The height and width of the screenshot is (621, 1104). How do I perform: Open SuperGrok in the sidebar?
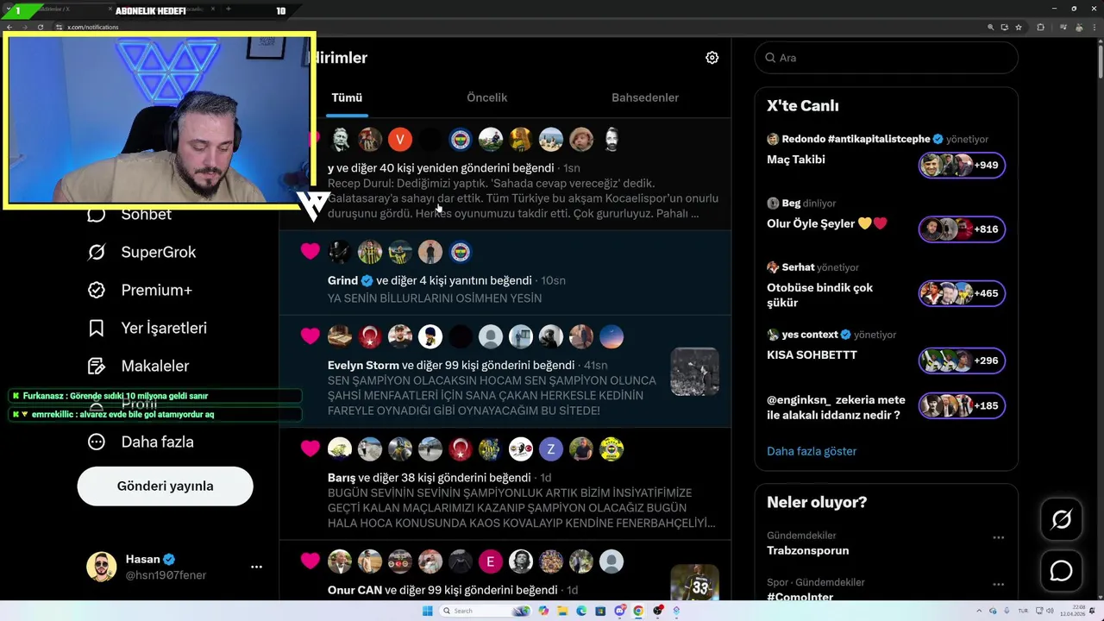[141, 252]
